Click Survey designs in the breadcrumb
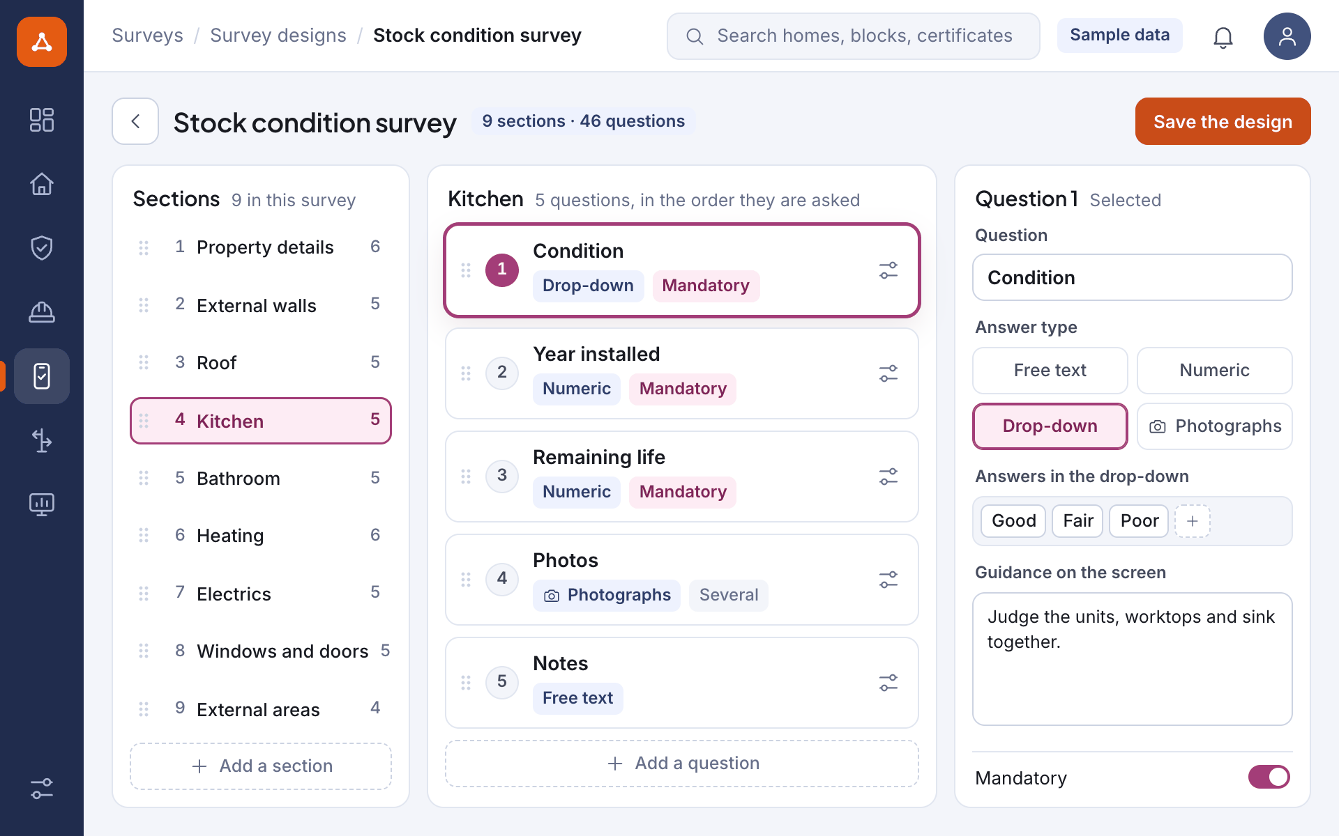This screenshot has width=1339, height=836. point(278,36)
